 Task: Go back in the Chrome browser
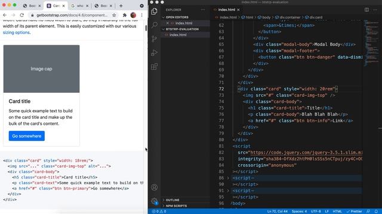coord(5,15)
